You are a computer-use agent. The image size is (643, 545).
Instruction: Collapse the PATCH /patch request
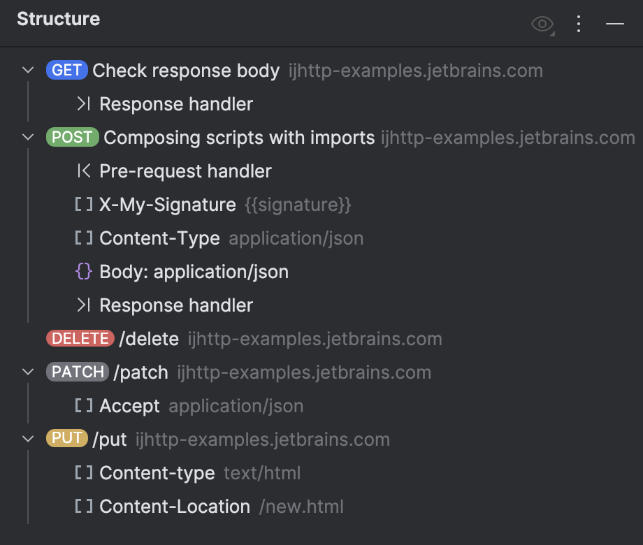point(27,372)
